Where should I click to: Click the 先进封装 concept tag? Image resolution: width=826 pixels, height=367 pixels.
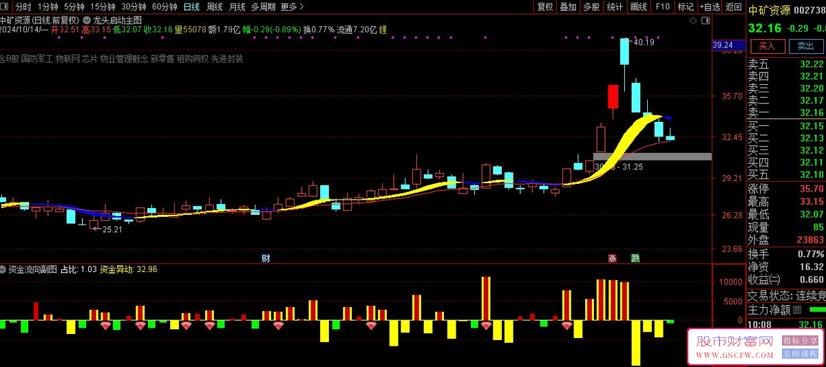coord(227,59)
